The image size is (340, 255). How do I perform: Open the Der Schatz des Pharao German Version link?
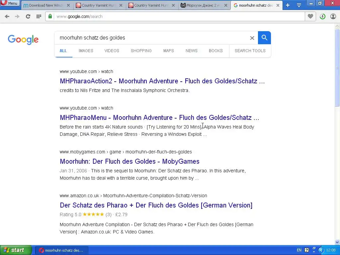pos(156,205)
